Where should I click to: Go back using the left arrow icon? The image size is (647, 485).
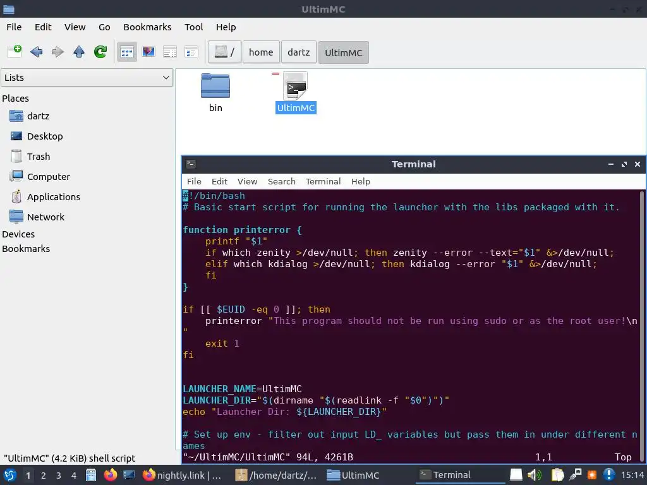tap(36, 52)
